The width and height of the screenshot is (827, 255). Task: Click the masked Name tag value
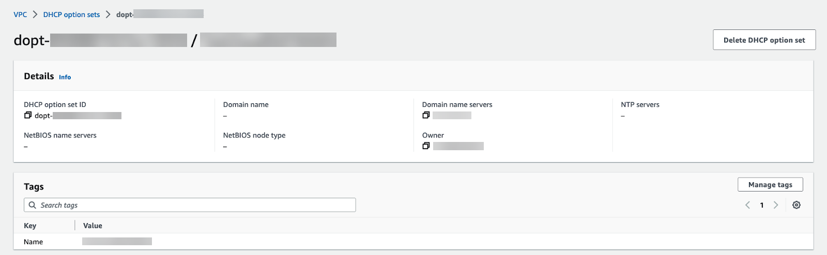click(117, 241)
